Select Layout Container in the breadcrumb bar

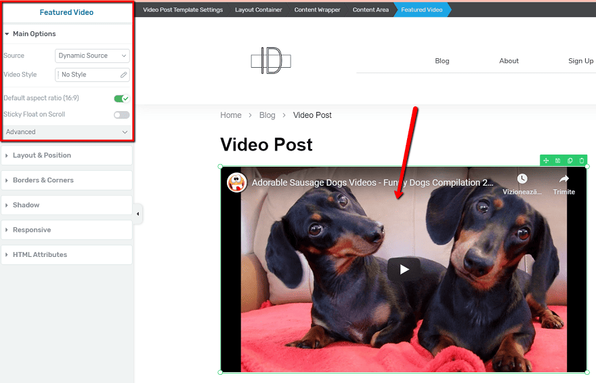(x=258, y=10)
